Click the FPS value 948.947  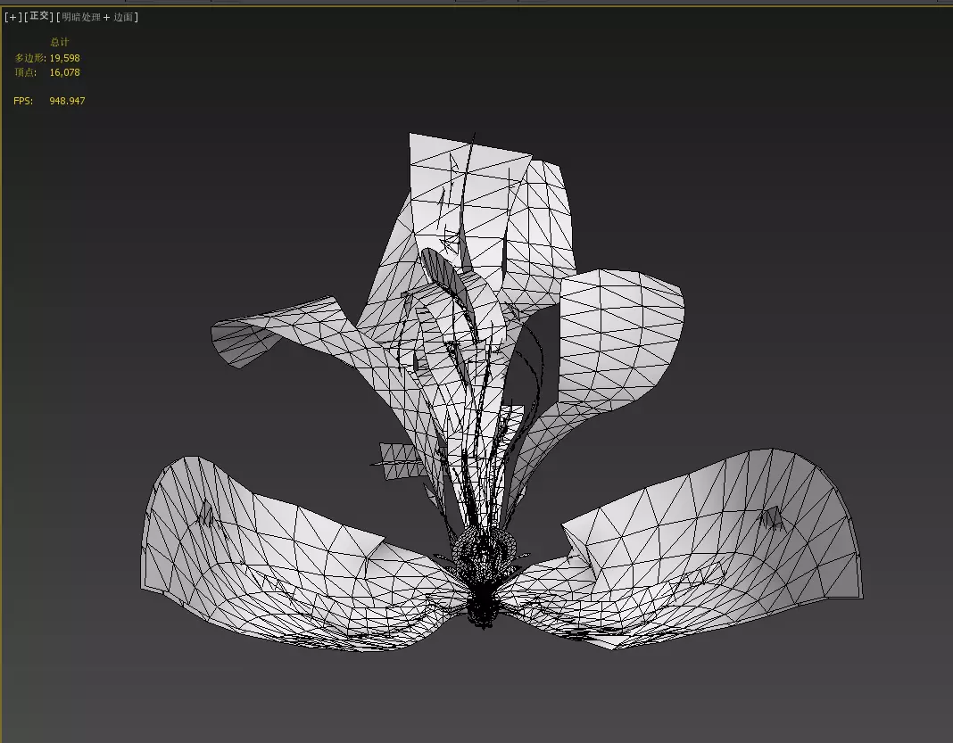(67, 101)
